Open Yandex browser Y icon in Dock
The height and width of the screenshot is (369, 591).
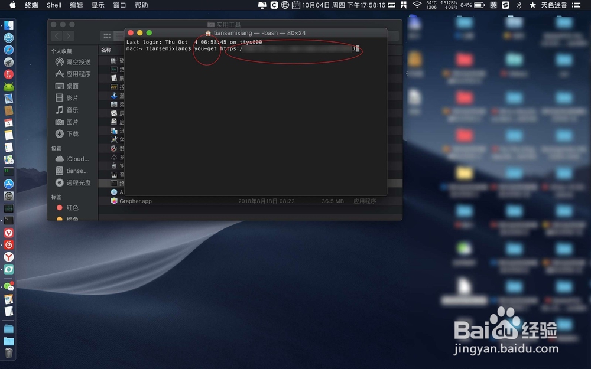(9, 257)
